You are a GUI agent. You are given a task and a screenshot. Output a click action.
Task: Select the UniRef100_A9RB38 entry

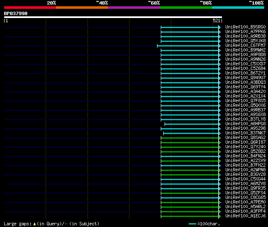point(245,36)
